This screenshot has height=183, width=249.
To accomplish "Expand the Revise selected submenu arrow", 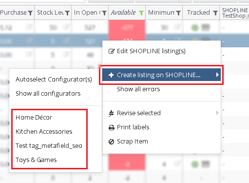I will click(217, 113).
